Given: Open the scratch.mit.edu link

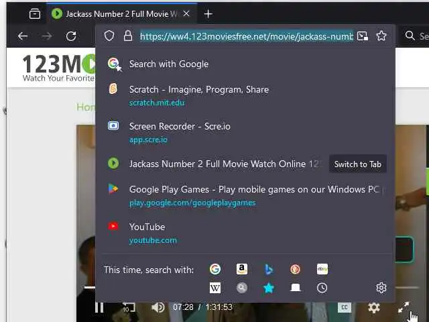Looking at the screenshot, I should click(157, 103).
